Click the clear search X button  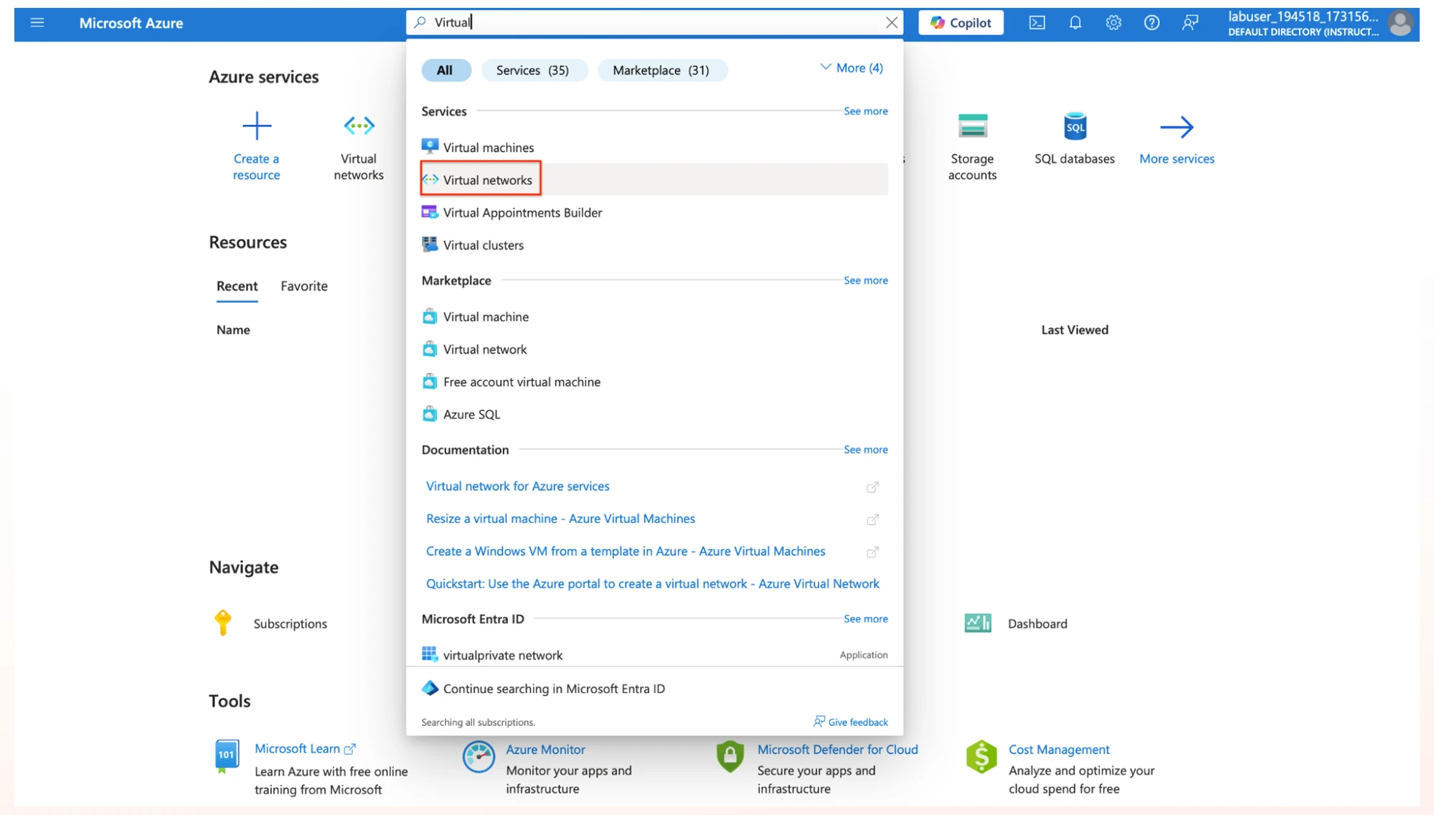pyautogui.click(x=892, y=22)
